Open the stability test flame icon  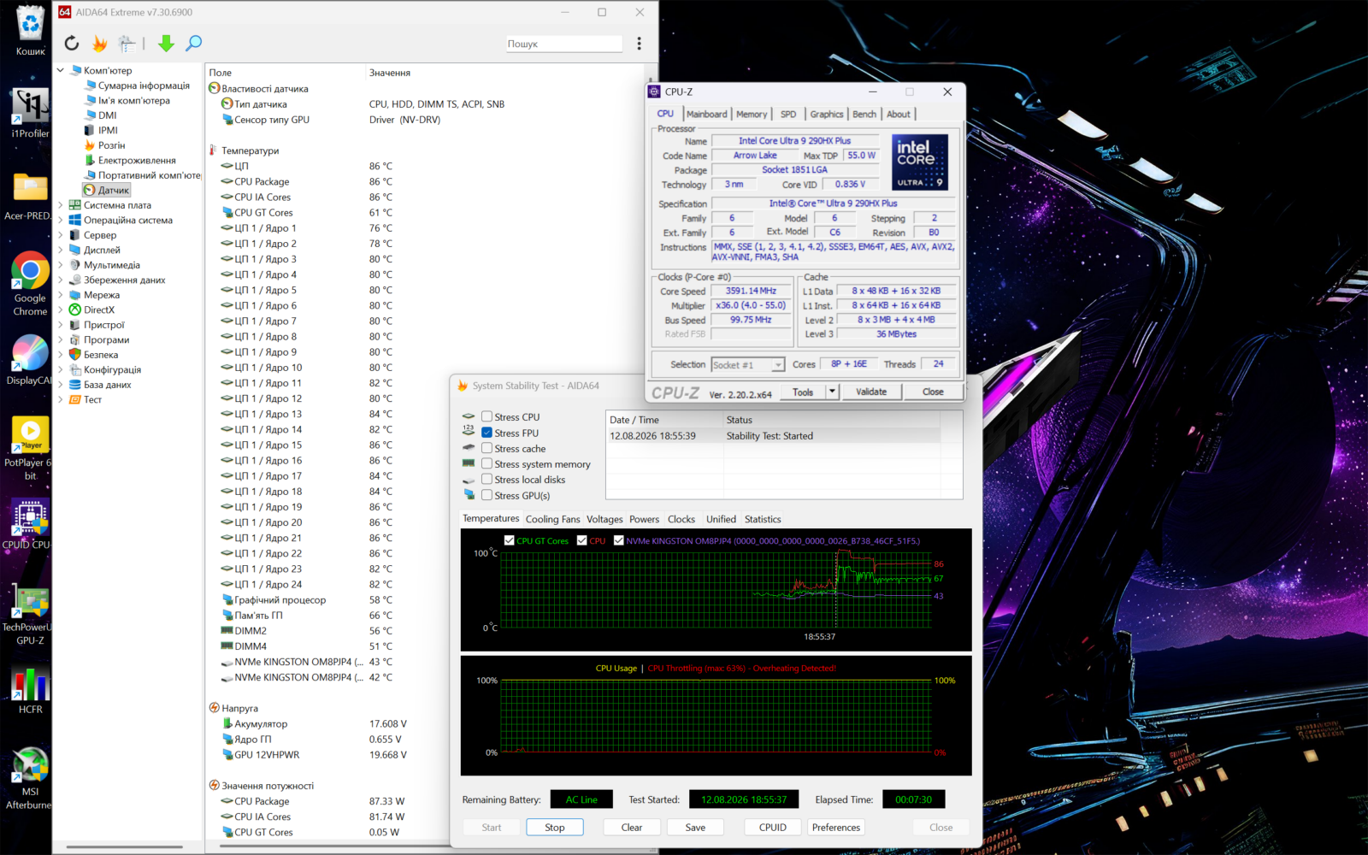click(100, 43)
